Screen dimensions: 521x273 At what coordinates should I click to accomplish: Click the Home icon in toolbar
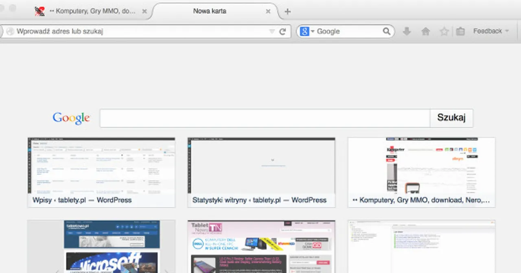point(425,31)
